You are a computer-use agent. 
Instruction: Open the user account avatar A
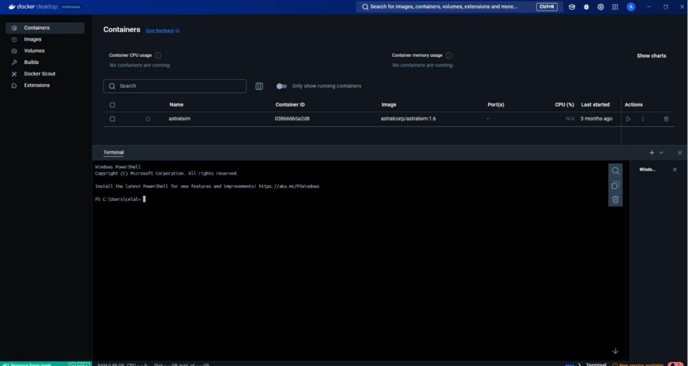[x=631, y=7]
